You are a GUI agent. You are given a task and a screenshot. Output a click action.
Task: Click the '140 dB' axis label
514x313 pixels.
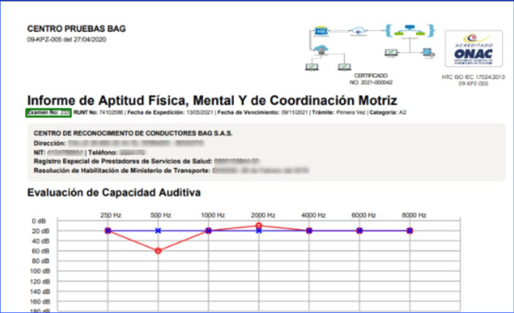pyautogui.click(x=40, y=292)
